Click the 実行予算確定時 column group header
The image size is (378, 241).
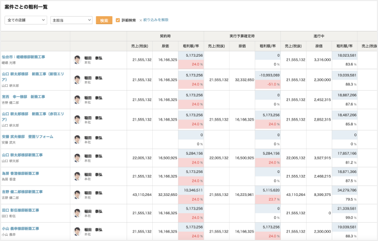[x=242, y=36]
